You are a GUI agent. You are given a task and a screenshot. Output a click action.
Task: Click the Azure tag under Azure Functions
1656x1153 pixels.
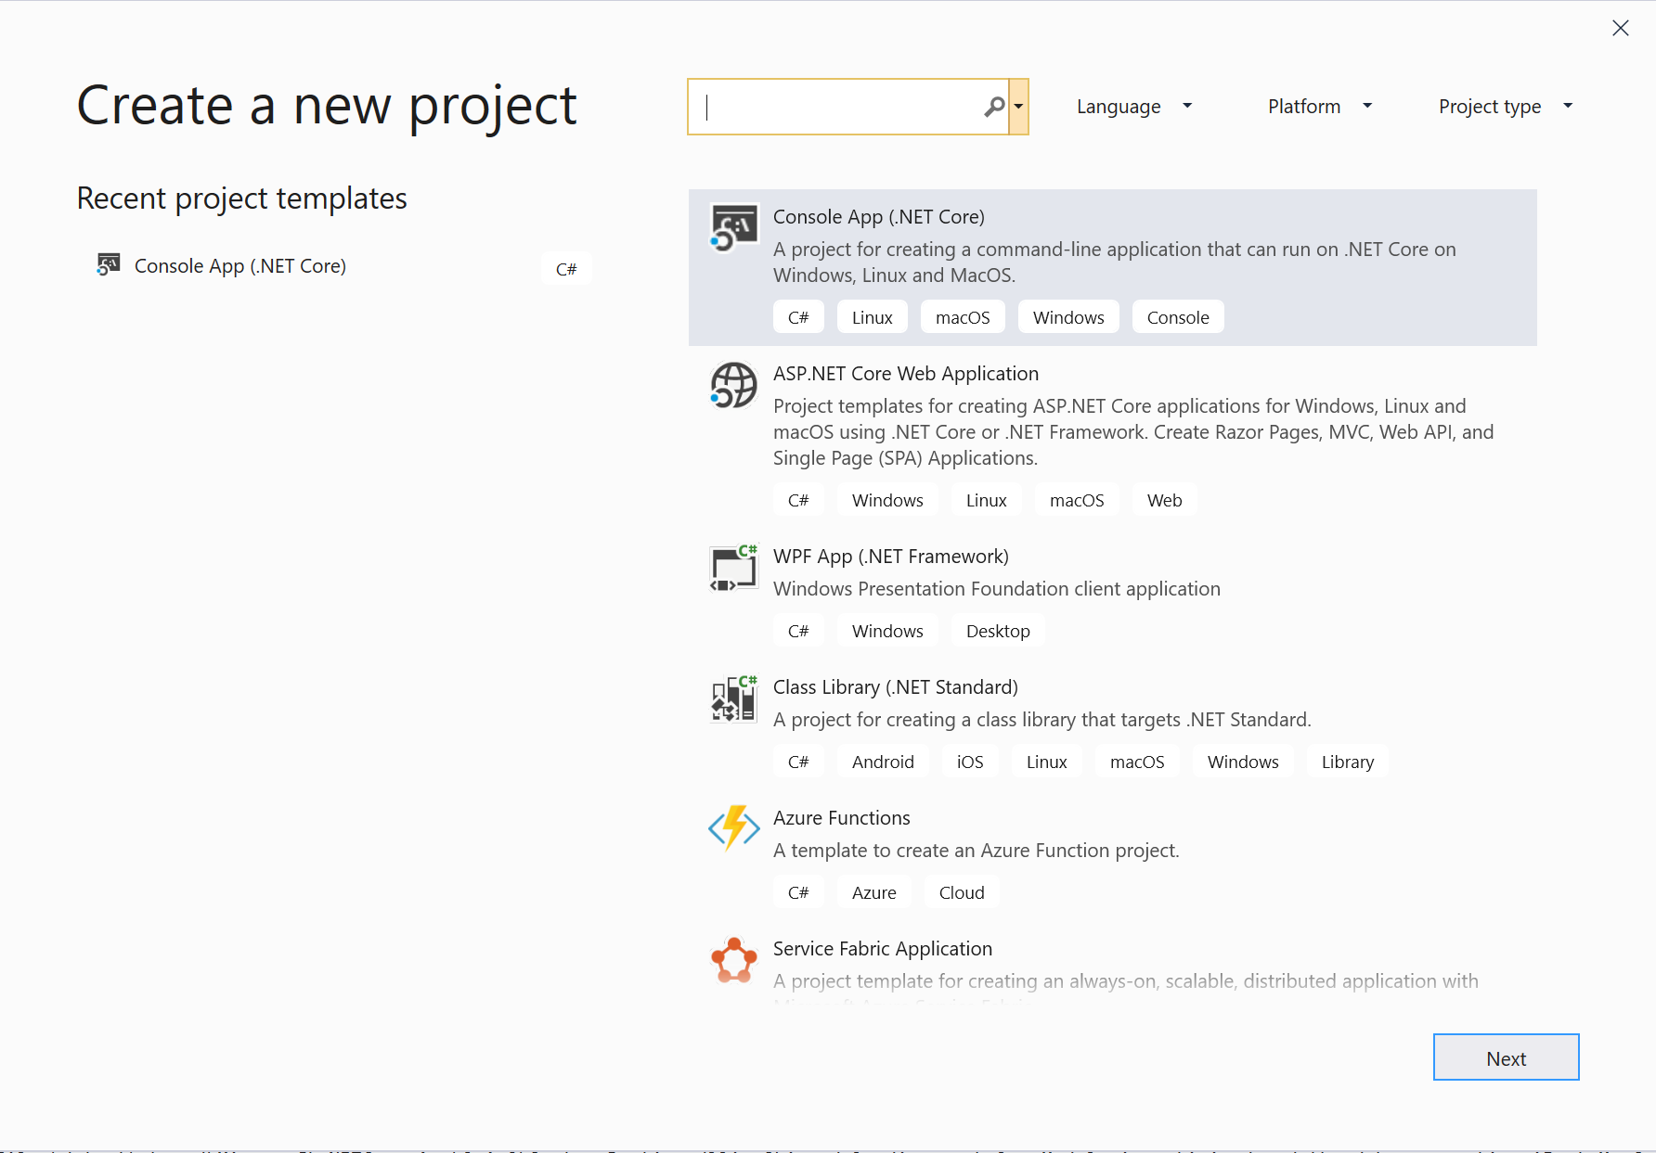874,892
